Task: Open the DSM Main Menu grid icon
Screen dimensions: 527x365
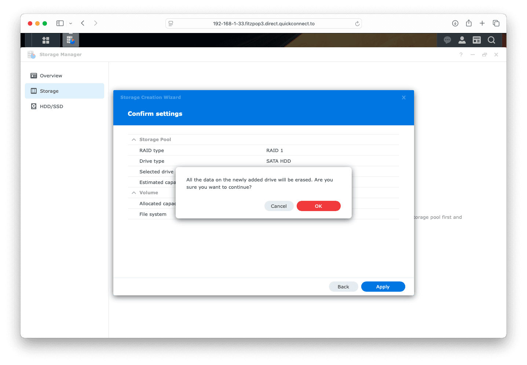Action: (x=46, y=40)
